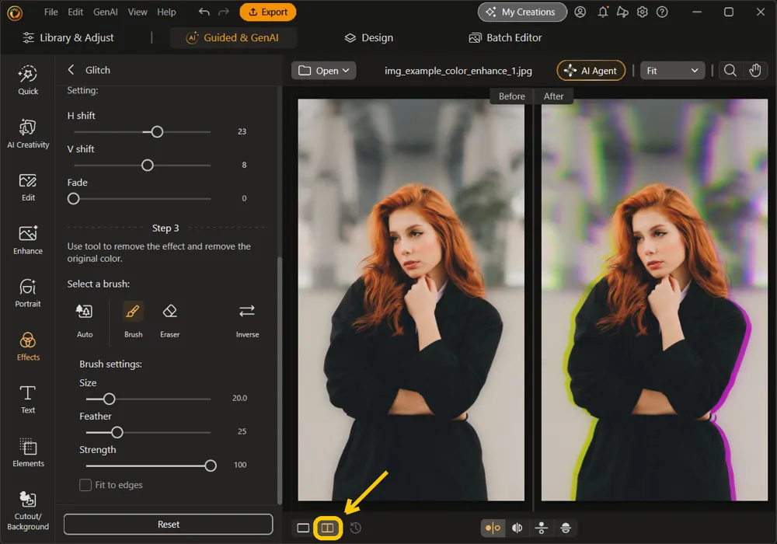
Task: Open the Quick tools sidebar panel
Action: tap(28, 80)
